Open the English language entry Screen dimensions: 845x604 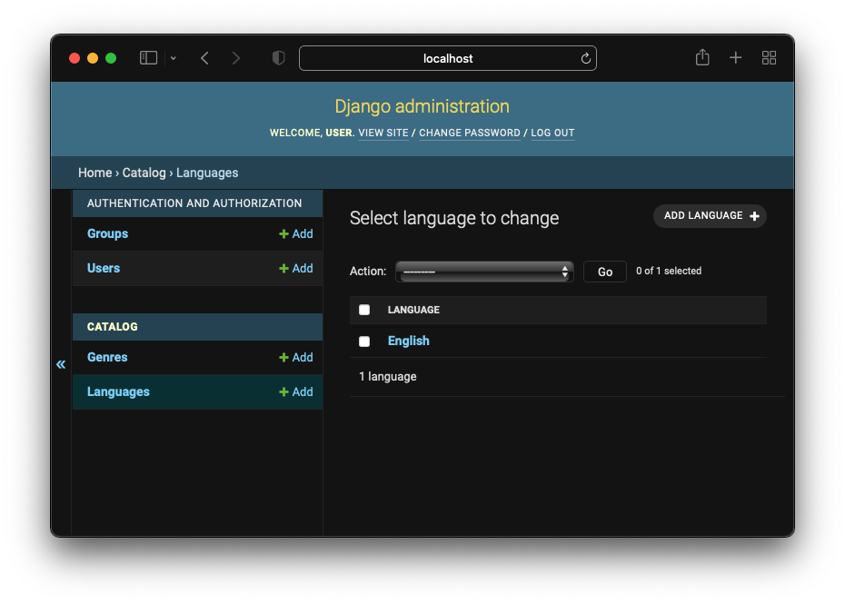(x=409, y=342)
